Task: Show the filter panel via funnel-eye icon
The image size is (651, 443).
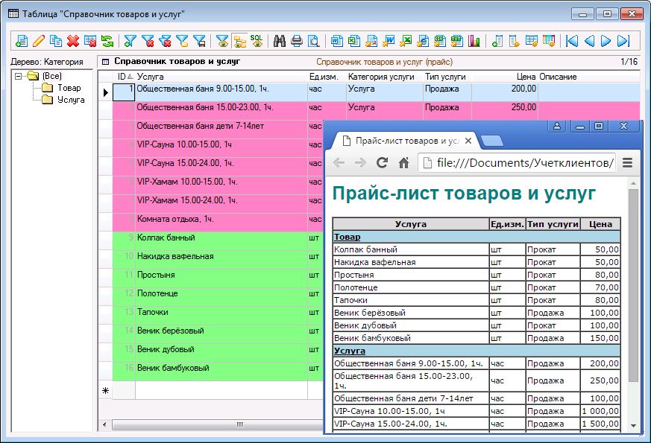Action: 222,41
